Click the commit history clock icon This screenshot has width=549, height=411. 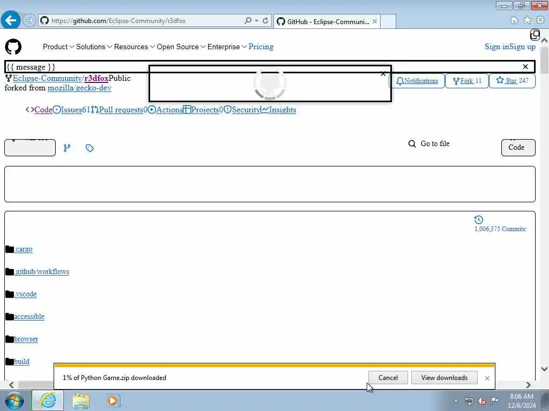point(479,219)
